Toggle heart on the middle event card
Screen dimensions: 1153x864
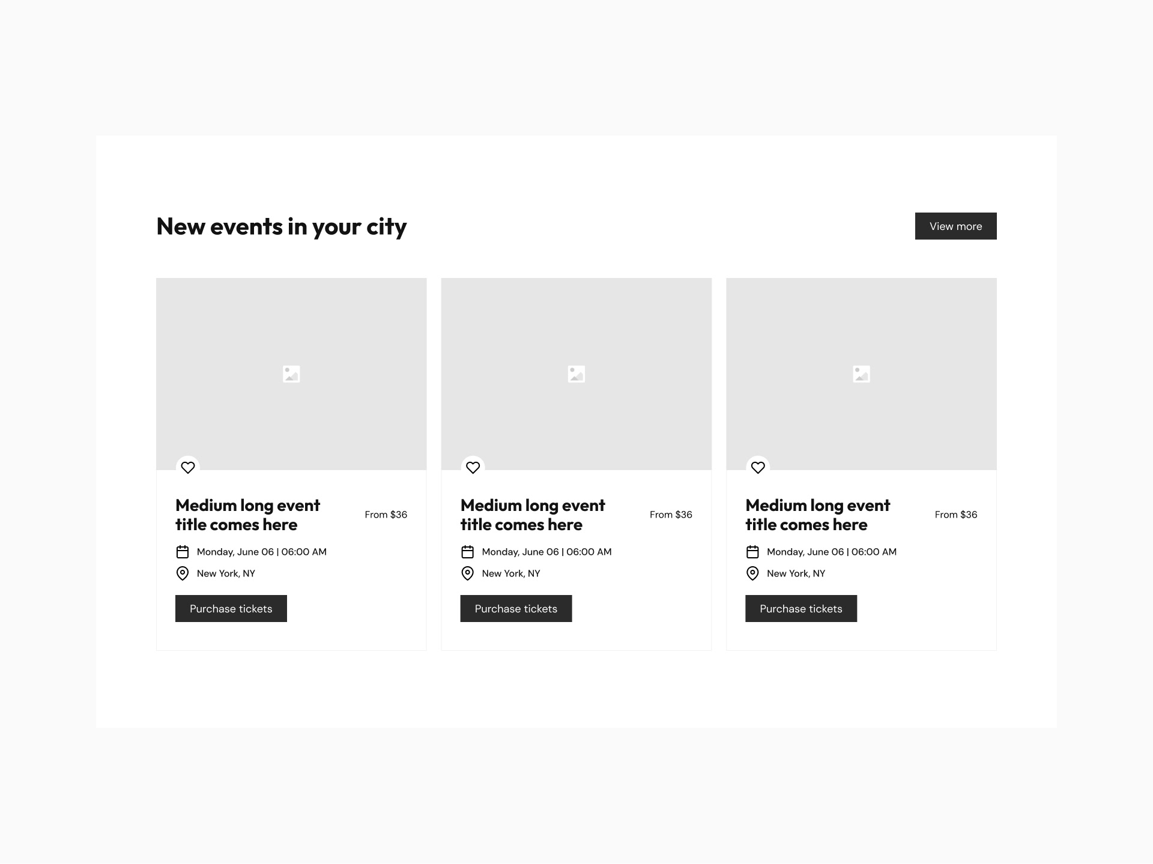(473, 467)
